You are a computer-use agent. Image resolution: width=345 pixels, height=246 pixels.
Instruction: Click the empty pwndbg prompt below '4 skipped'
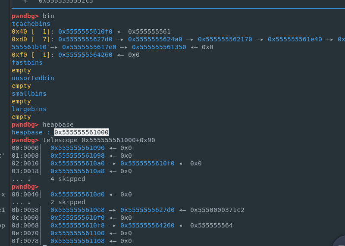pyautogui.click(x=25, y=187)
